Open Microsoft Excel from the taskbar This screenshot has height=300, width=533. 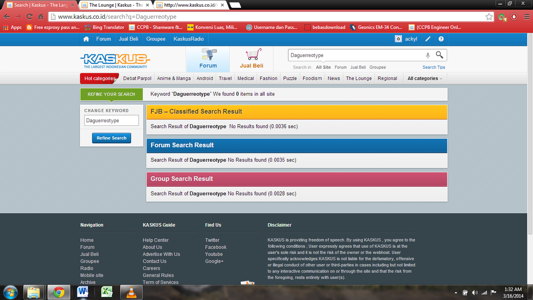pyautogui.click(x=107, y=292)
